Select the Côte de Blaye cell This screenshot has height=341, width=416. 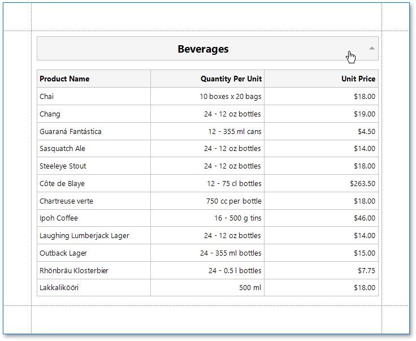(62, 184)
